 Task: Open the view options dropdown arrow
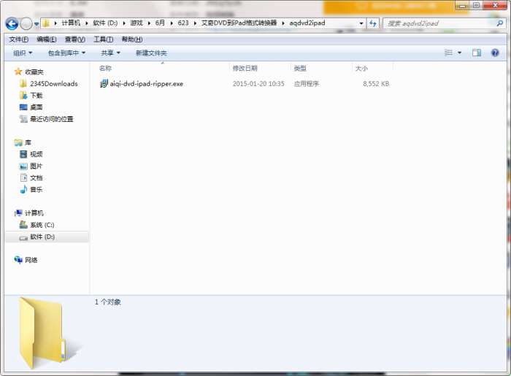click(x=459, y=53)
